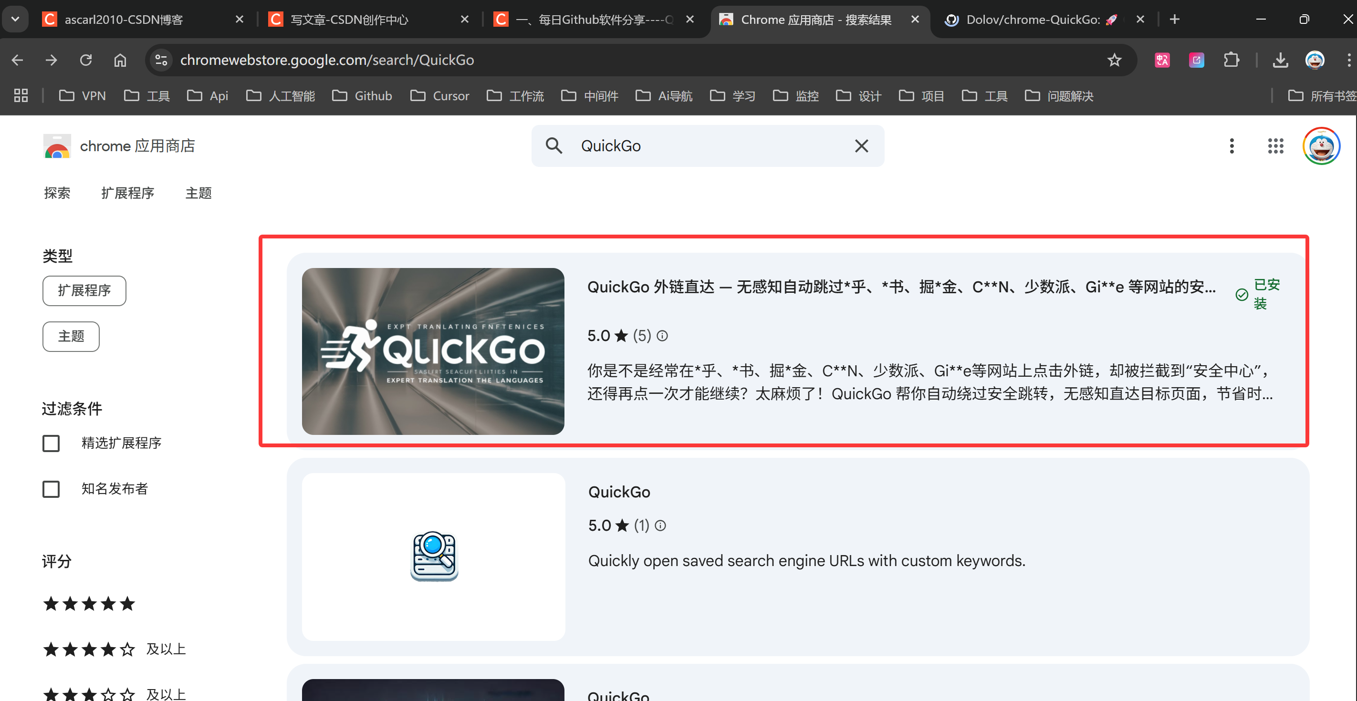Switch to the Dolov/chrome-QuickGo tab
Viewport: 1357px width, 701px height.
1033,20
